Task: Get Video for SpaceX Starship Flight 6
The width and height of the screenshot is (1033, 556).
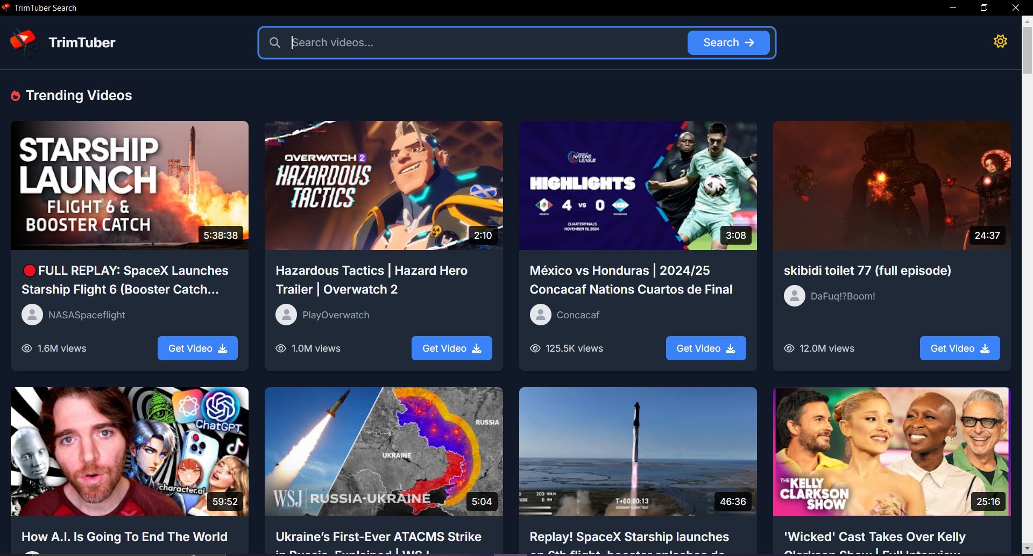Action: pyautogui.click(x=197, y=348)
